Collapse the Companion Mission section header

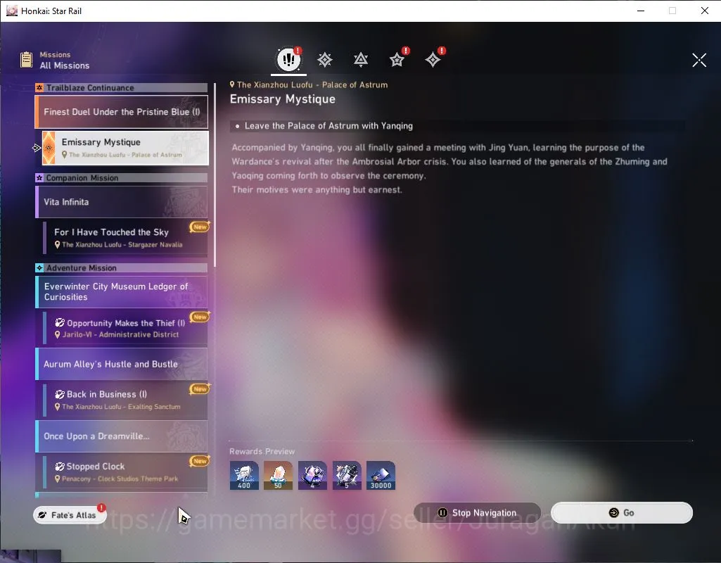point(122,177)
